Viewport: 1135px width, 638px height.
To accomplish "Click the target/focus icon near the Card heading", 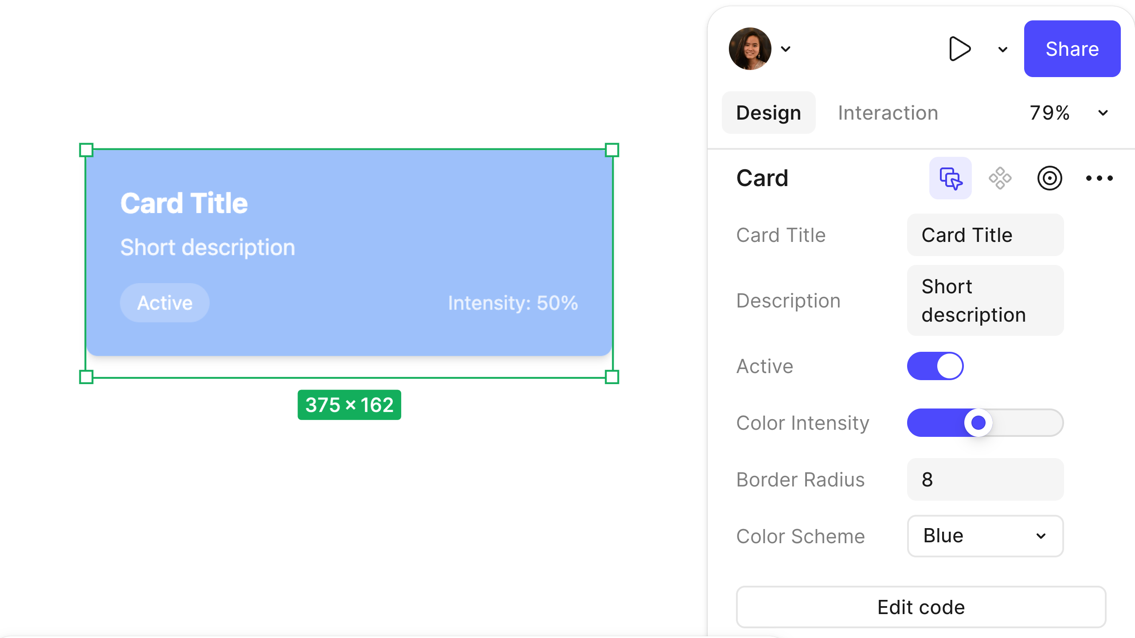I will tap(1050, 178).
